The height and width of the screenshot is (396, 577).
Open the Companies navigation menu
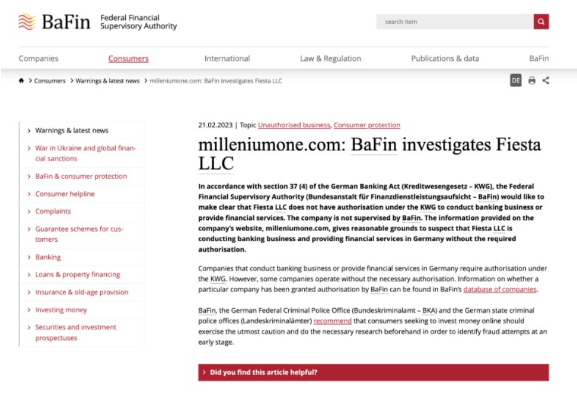click(x=39, y=58)
